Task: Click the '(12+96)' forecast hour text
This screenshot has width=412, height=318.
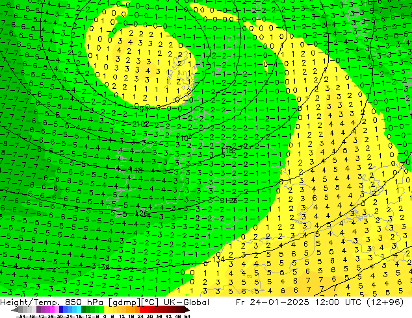Action: (385, 302)
